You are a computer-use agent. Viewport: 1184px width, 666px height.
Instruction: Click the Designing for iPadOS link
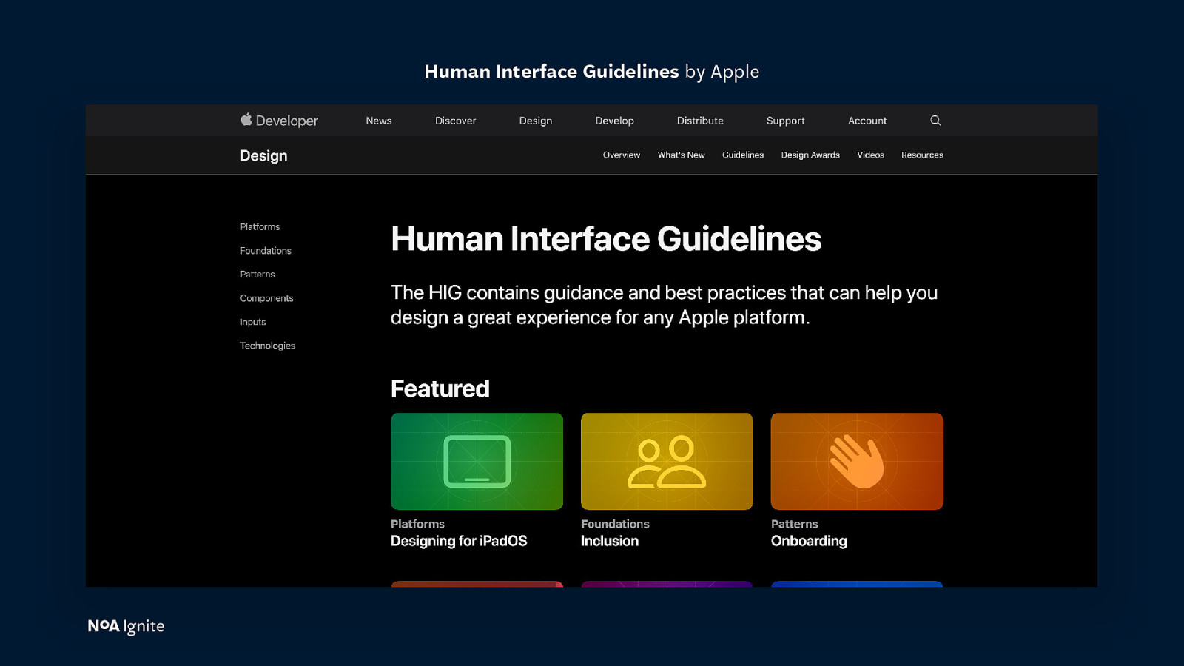click(459, 541)
